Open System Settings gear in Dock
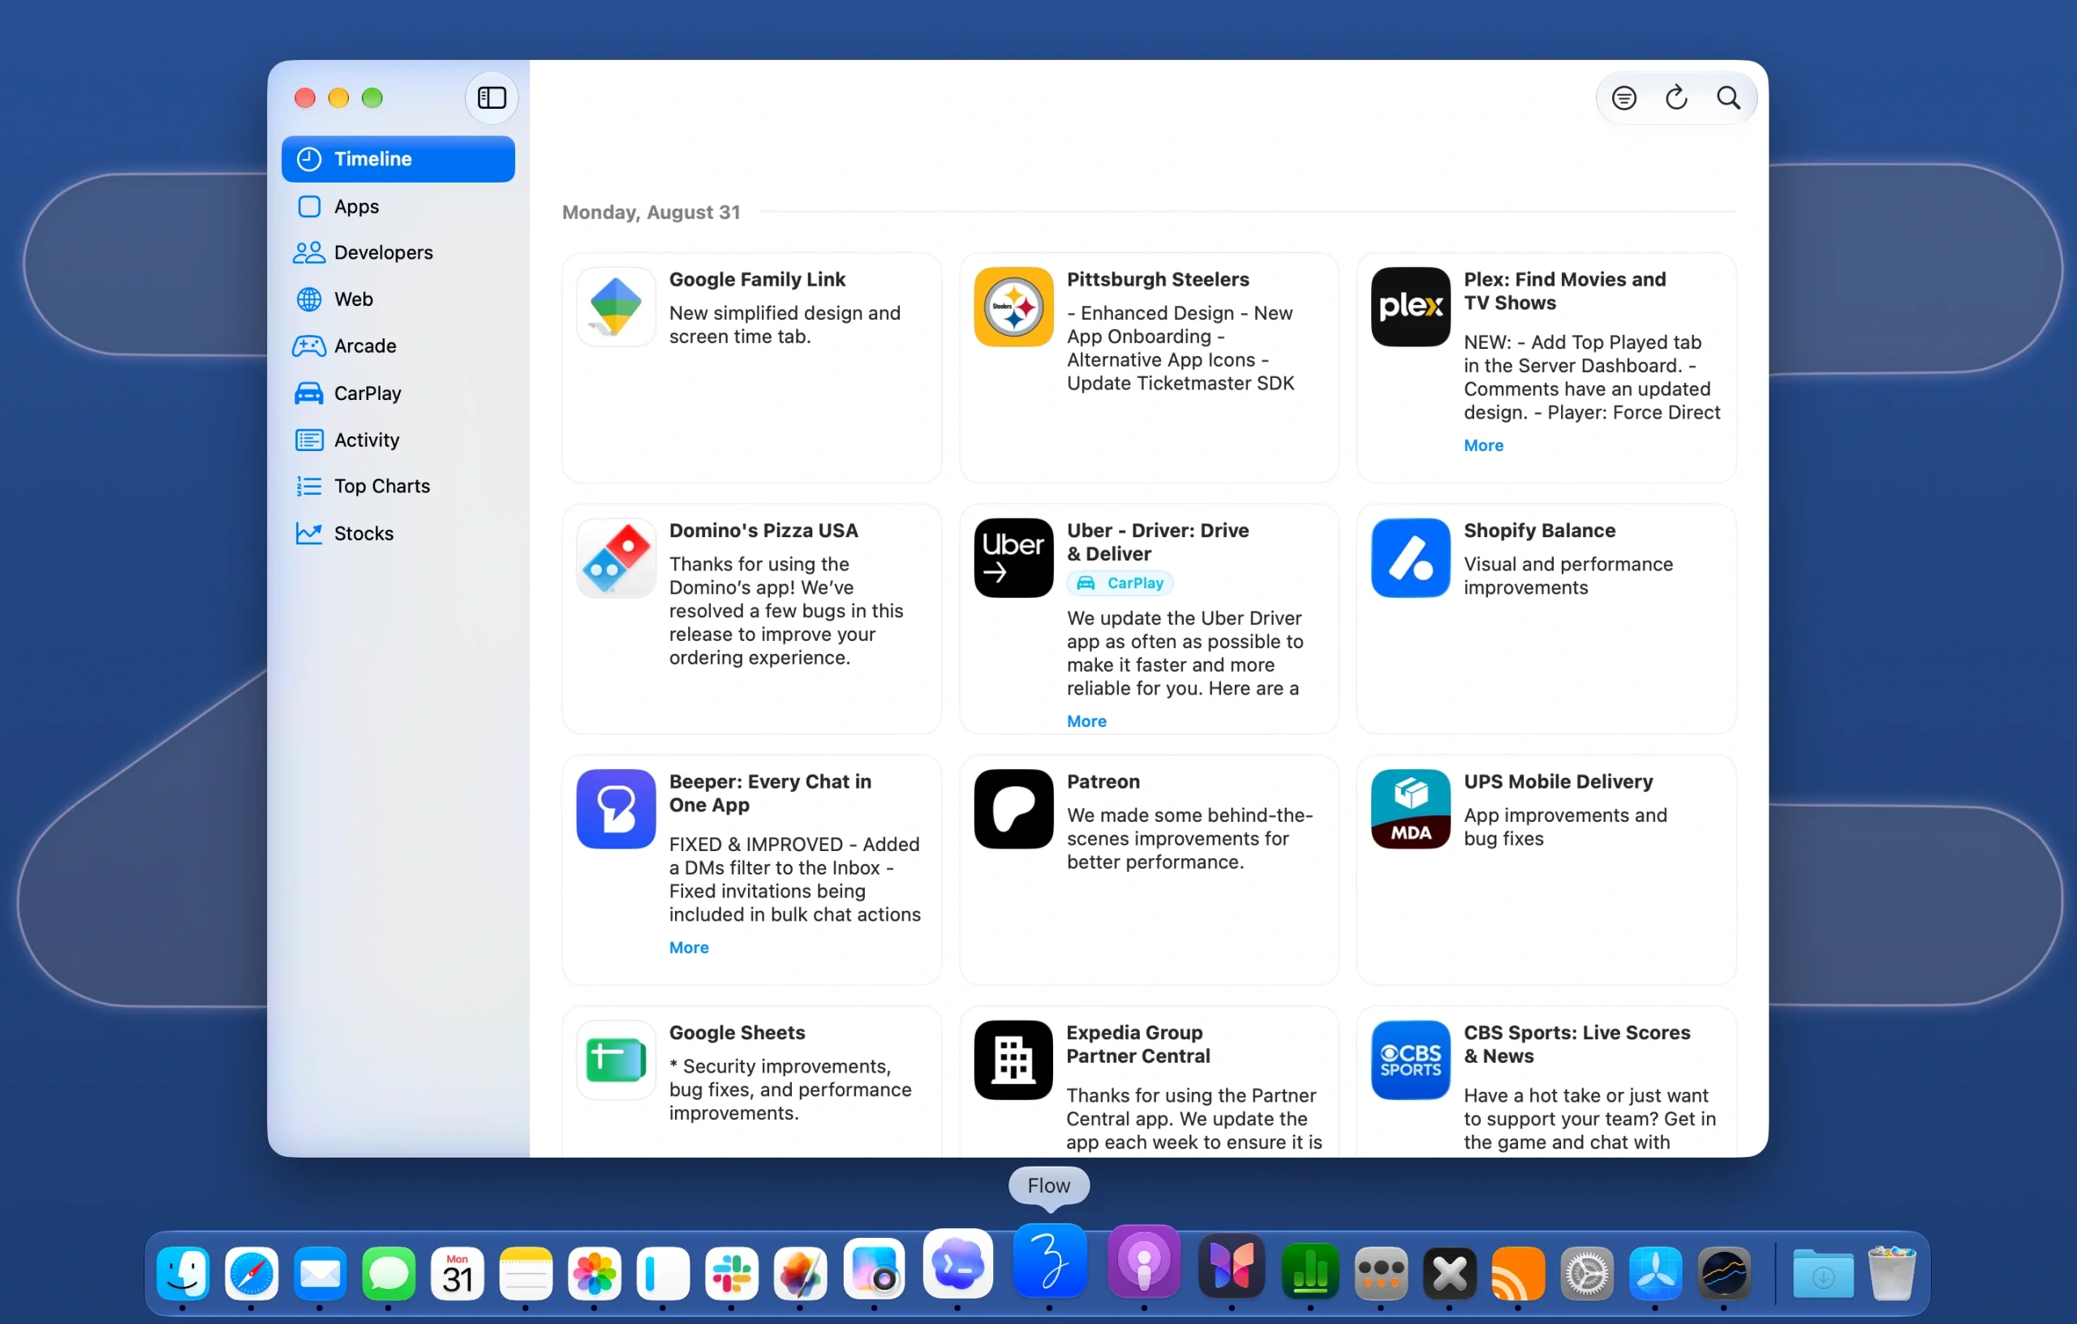 pos(1587,1273)
